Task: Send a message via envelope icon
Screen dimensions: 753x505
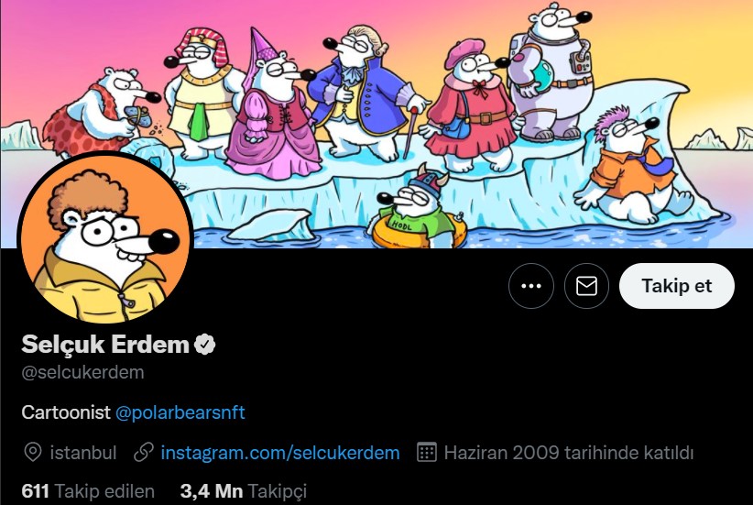Action: click(586, 286)
